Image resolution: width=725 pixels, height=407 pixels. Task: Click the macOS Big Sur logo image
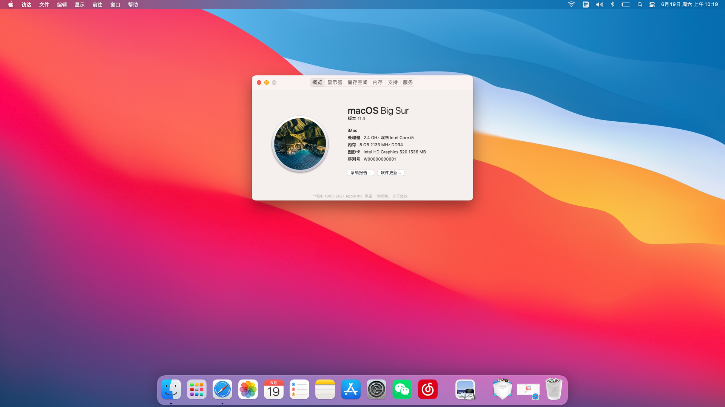[300, 144]
